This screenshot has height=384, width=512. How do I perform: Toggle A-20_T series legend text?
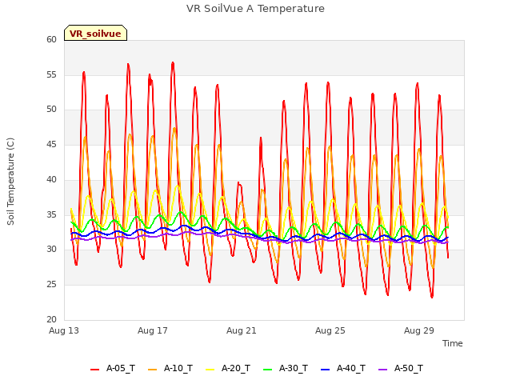click(x=236, y=369)
